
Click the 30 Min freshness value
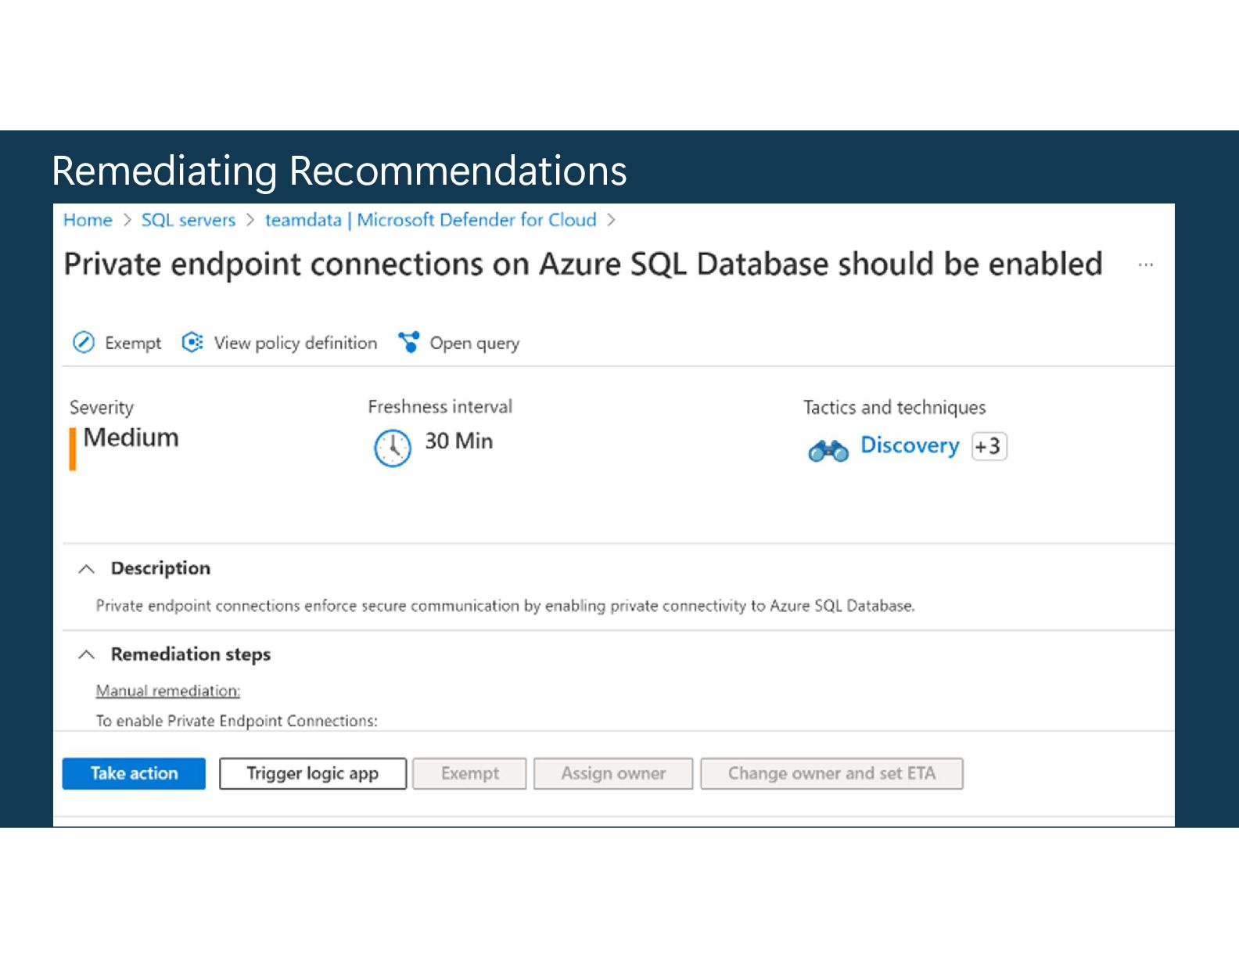click(x=459, y=441)
